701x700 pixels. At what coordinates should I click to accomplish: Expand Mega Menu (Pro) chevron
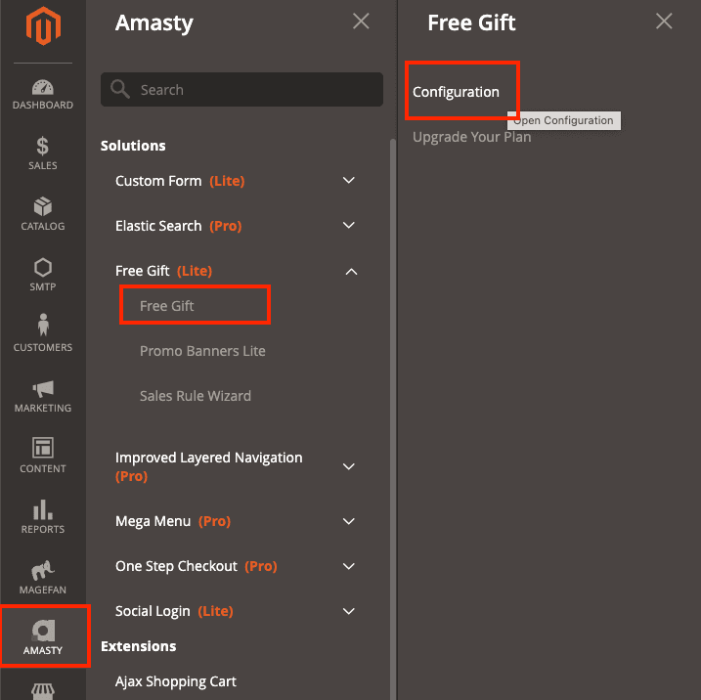tap(349, 521)
